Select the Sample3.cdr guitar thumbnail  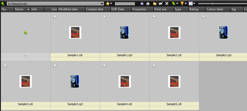click(x=26, y=81)
